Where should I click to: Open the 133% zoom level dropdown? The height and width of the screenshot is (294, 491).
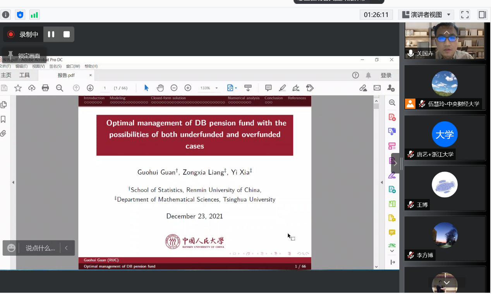click(209, 88)
